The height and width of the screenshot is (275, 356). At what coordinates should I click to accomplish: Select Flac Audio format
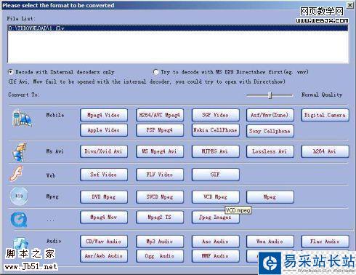point(325,242)
